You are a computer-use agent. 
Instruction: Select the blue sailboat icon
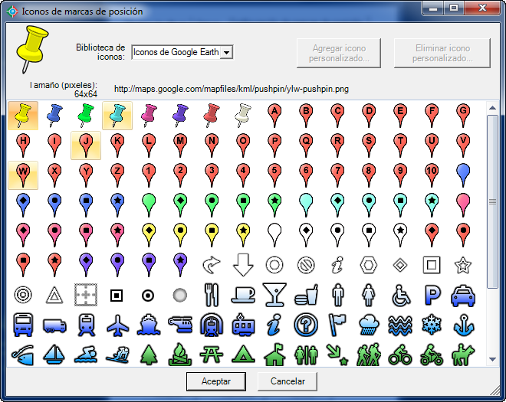[54, 355]
